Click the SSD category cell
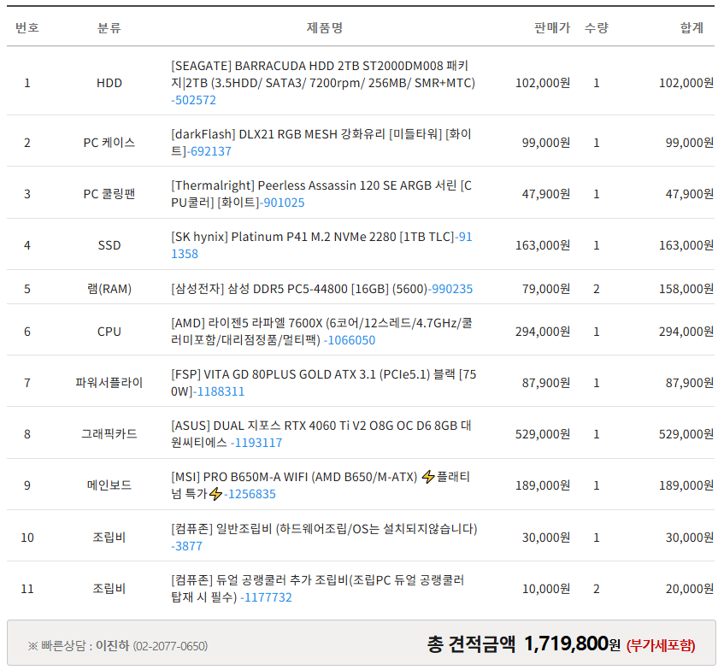The width and height of the screenshot is (718, 670). pyautogui.click(x=109, y=245)
